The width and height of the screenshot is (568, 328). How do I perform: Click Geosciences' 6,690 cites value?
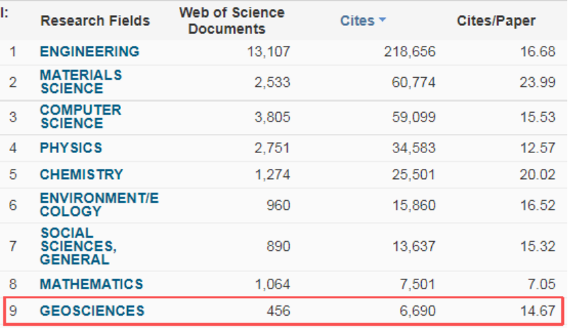coord(416,311)
